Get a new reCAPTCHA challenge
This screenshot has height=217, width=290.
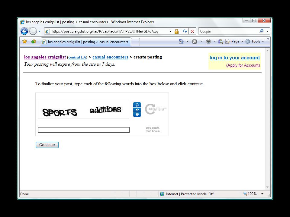137,105
